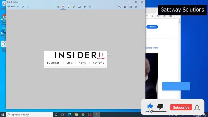This screenshot has height=117, width=208.
Task: Open Task View on taskbar
Action: pos(62,115)
